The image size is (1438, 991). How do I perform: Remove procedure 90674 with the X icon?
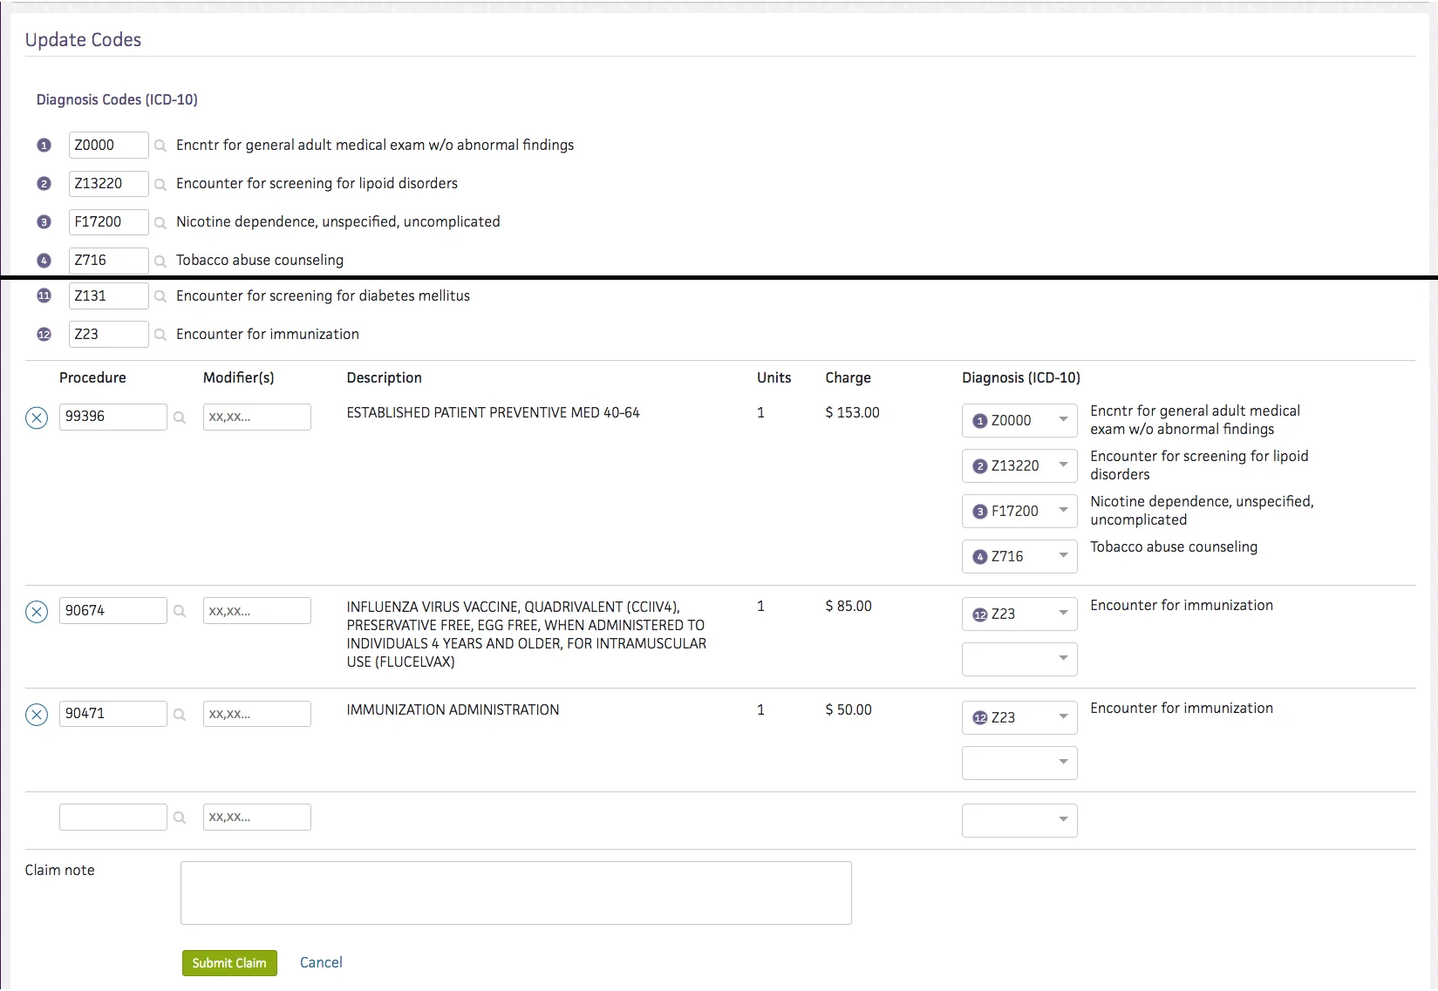coord(37,612)
